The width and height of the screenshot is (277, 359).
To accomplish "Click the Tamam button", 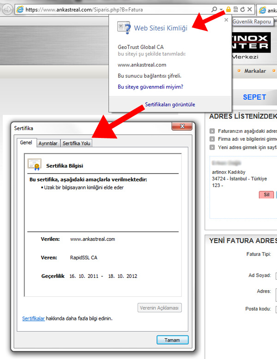I will point(173,340).
